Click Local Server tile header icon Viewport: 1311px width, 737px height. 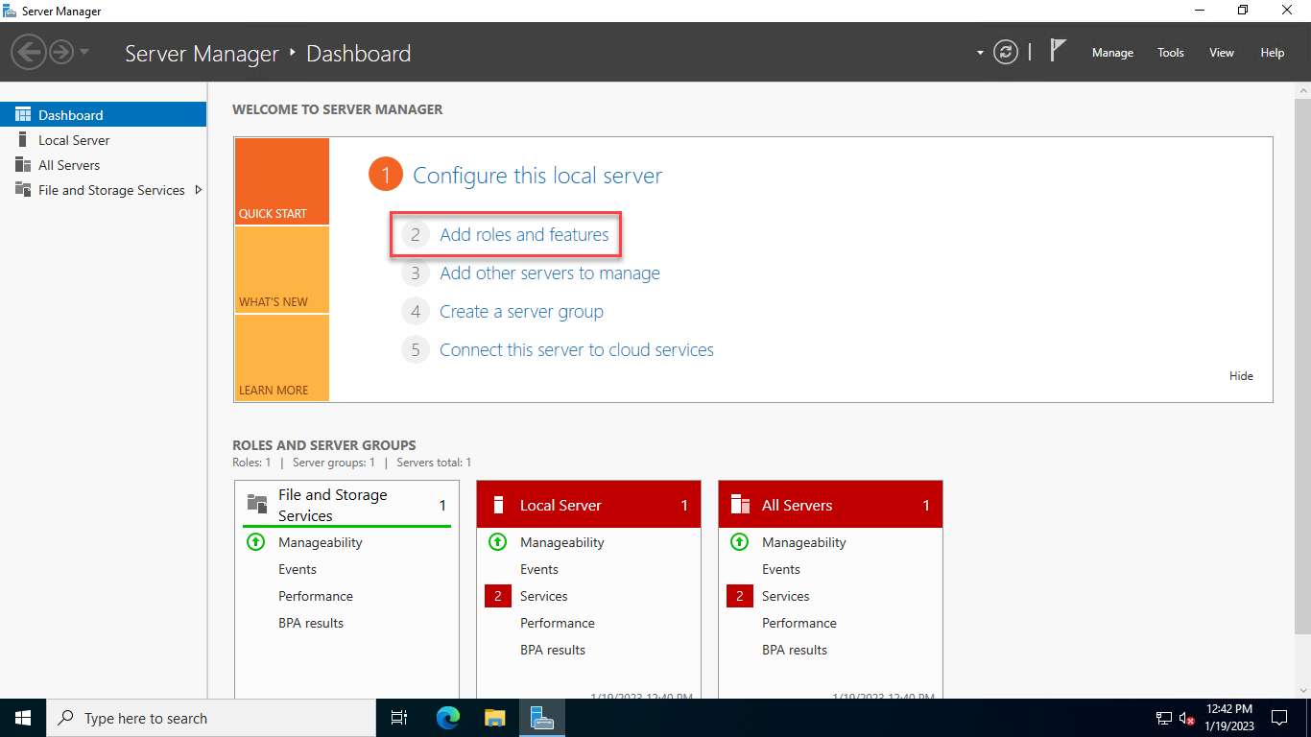click(498, 505)
